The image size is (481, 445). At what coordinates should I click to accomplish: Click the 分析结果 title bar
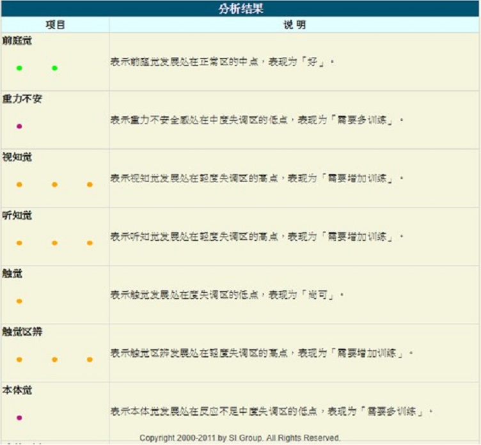(x=240, y=9)
